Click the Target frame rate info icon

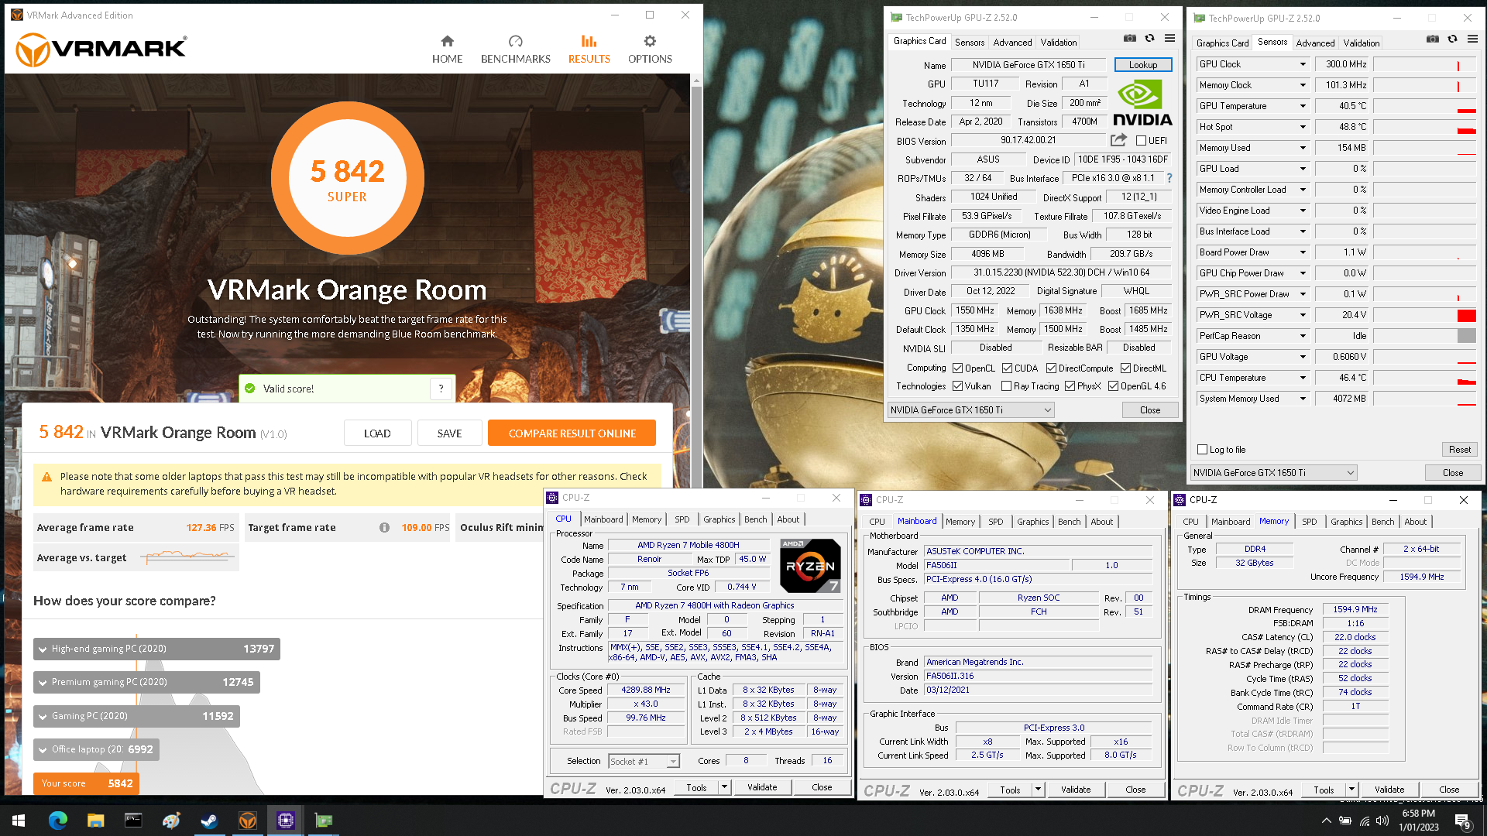(384, 528)
